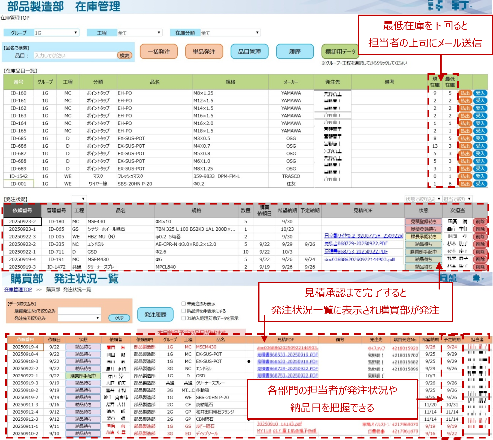Check 未発注のみ表示 checkbox
This screenshot has width=493, height=440.
pyautogui.click(x=184, y=304)
